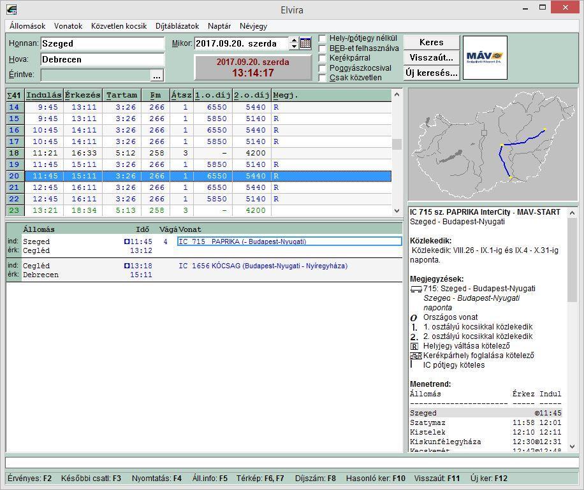Maximize the Elvira window
Viewport: 584px width, 490px height.
click(x=543, y=8)
